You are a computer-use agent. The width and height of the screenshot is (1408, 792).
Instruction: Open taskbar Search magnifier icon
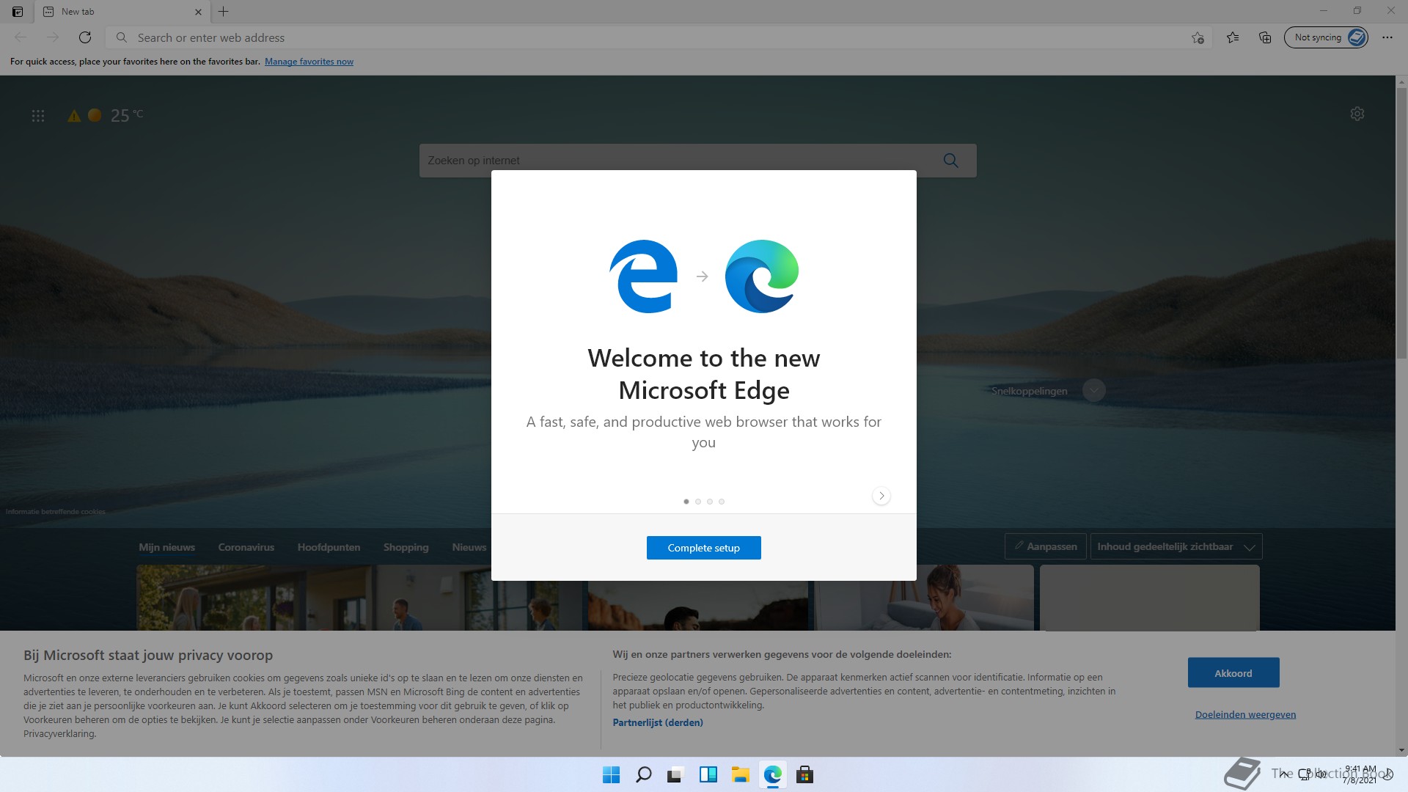pyautogui.click(x=643, y=775)
